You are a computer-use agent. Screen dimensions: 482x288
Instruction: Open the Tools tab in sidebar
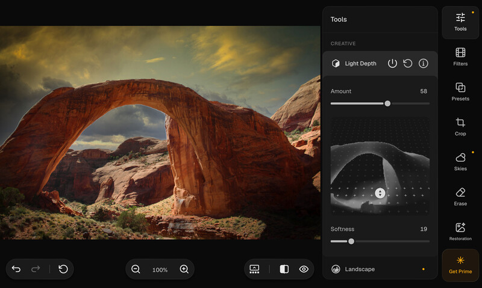pyautogui.click(x=460, y=22)
